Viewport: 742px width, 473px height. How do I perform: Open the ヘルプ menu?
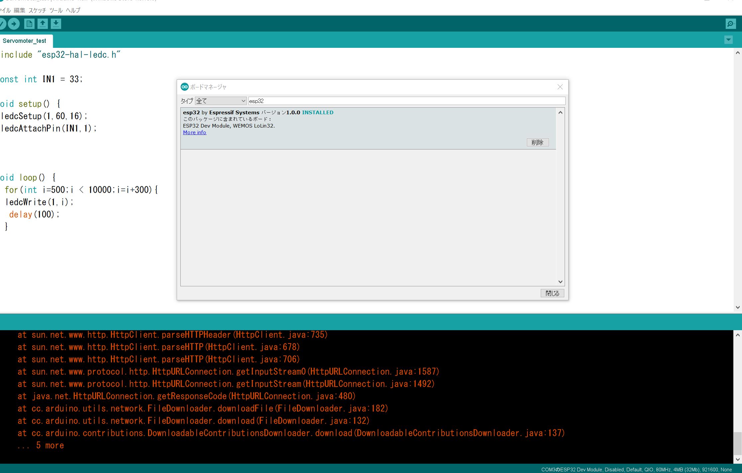click(74, 10)
